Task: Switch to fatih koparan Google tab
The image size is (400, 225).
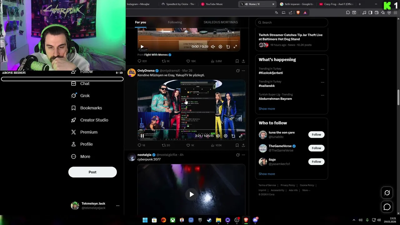Action: [x=296, y=4]
